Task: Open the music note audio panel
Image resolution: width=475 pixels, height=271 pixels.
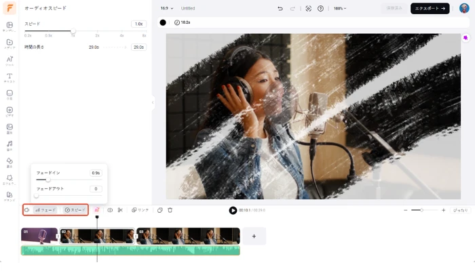Action: 9,146
